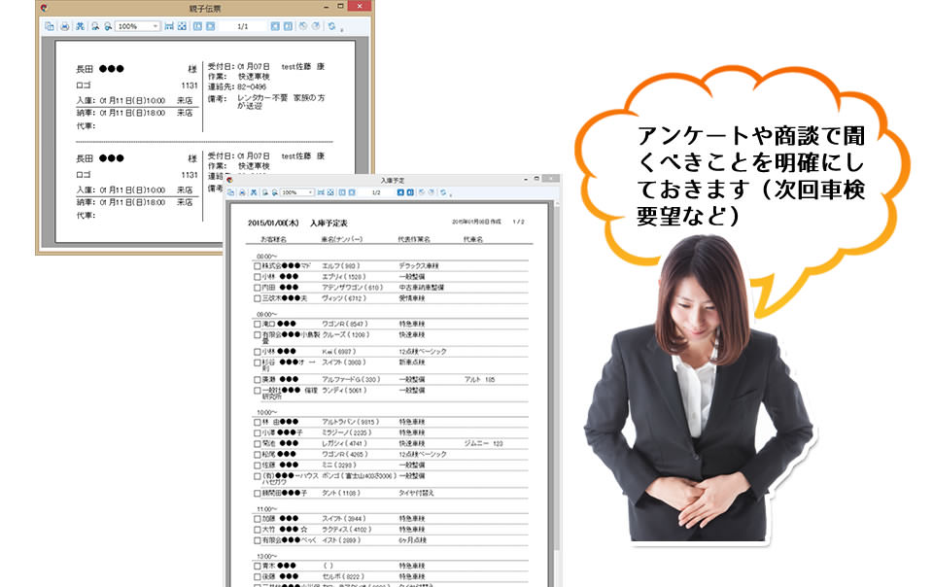Select the fit-to-page-width icon

321,192
